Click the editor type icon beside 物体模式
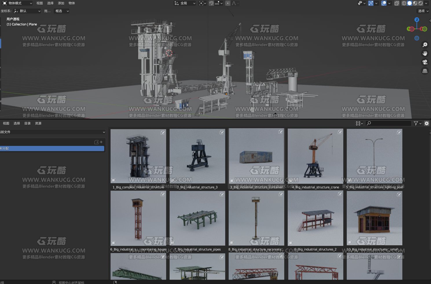Viewport: 431px width, 284px height. [5, 3]
